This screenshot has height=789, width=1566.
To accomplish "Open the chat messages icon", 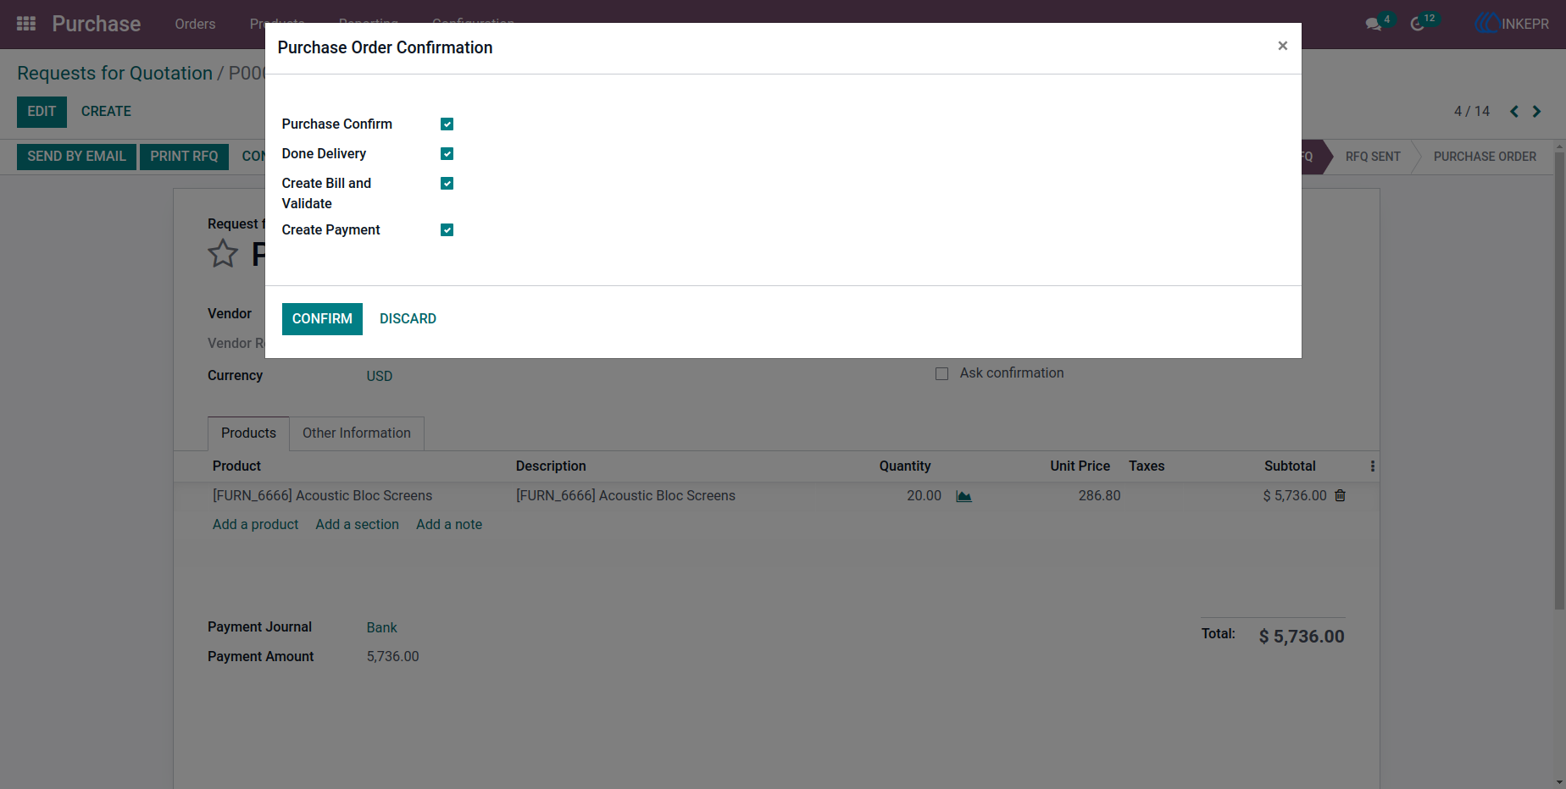I will [x=1374, y=25].
